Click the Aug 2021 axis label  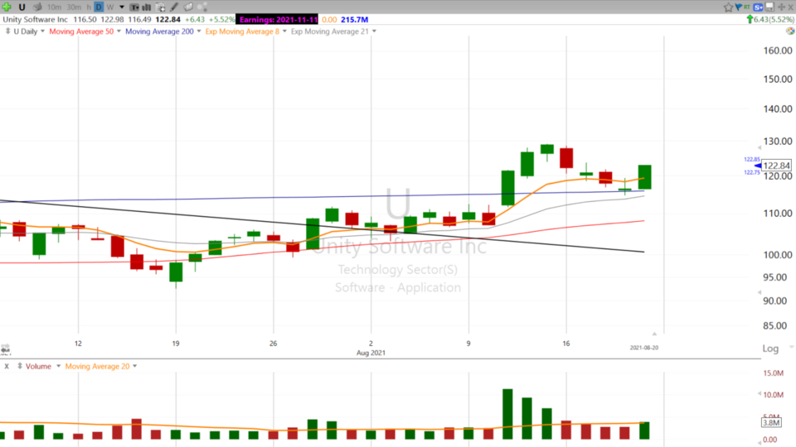pos(371,353)
